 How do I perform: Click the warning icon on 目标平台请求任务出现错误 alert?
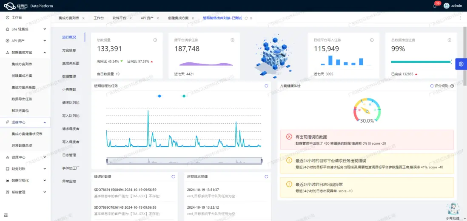pyautogui.click(x=289, y=160)
